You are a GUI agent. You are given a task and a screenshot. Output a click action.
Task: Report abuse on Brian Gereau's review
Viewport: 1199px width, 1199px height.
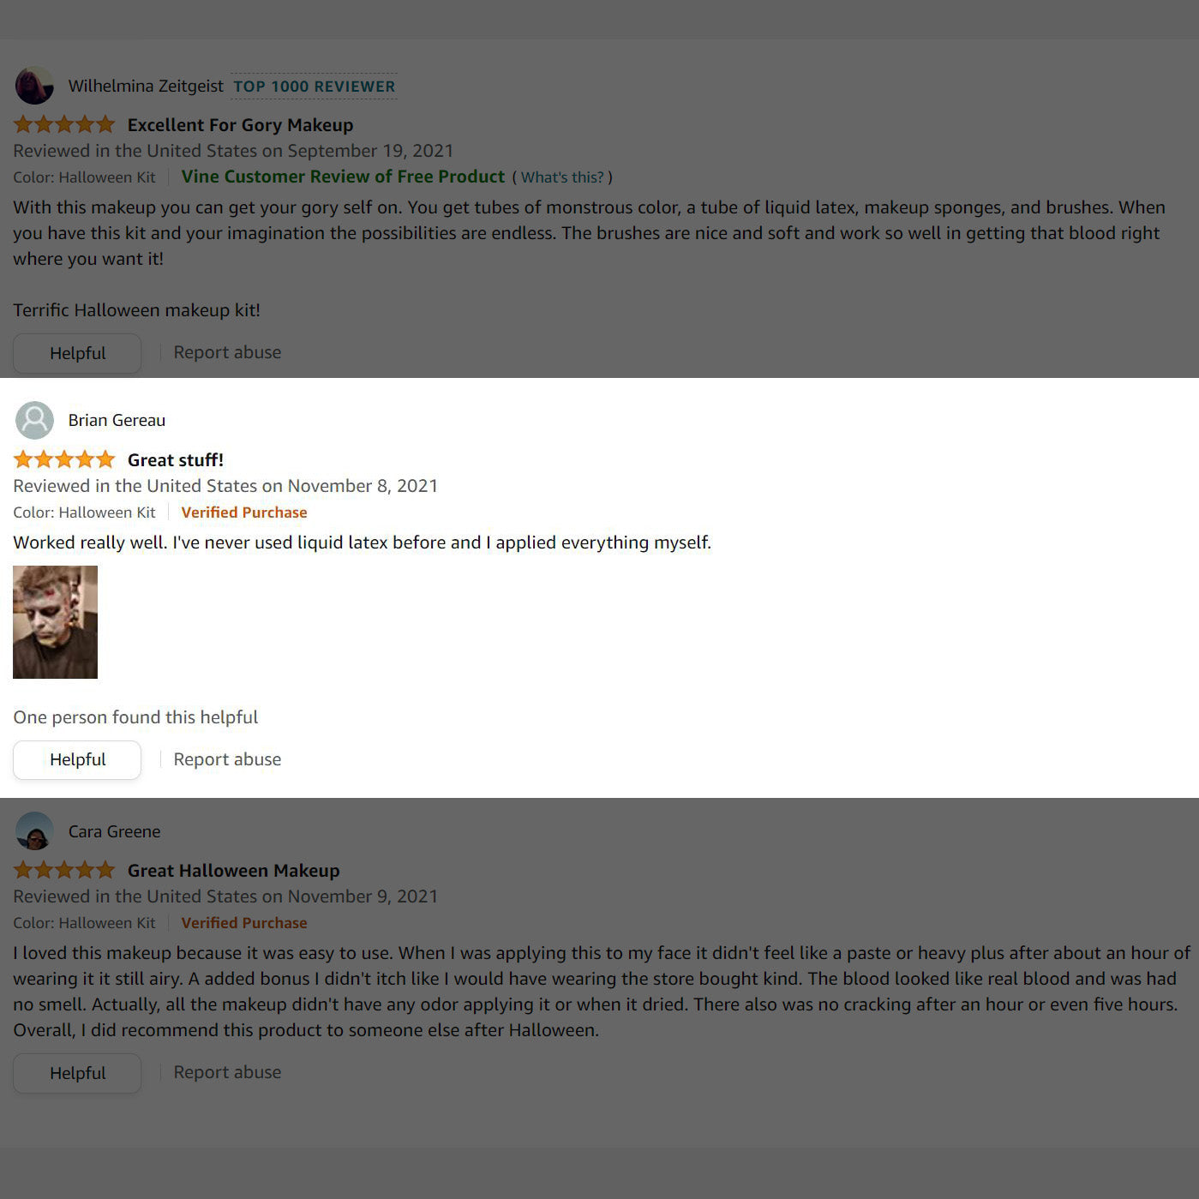227,759
